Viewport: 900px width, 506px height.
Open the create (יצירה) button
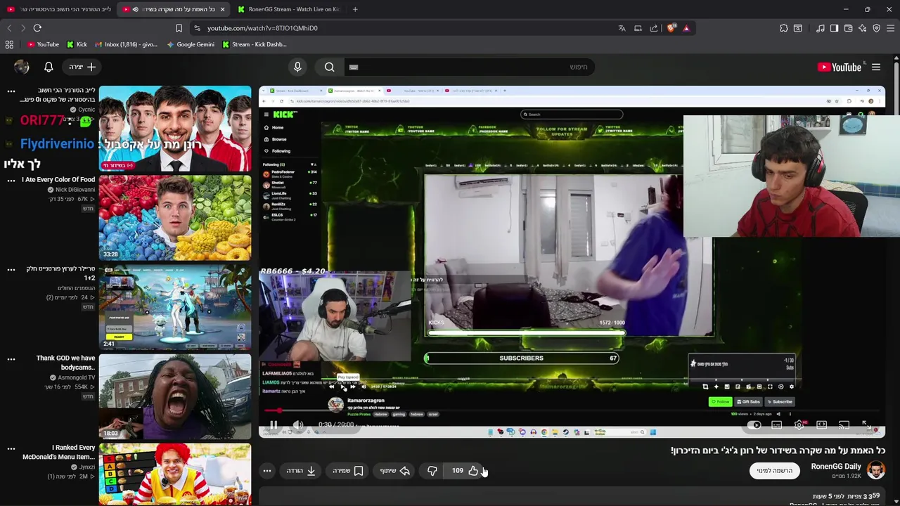click(82, 67)
